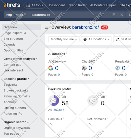
Task: Open Opportunities in sidebar
Action: point(13,50)
